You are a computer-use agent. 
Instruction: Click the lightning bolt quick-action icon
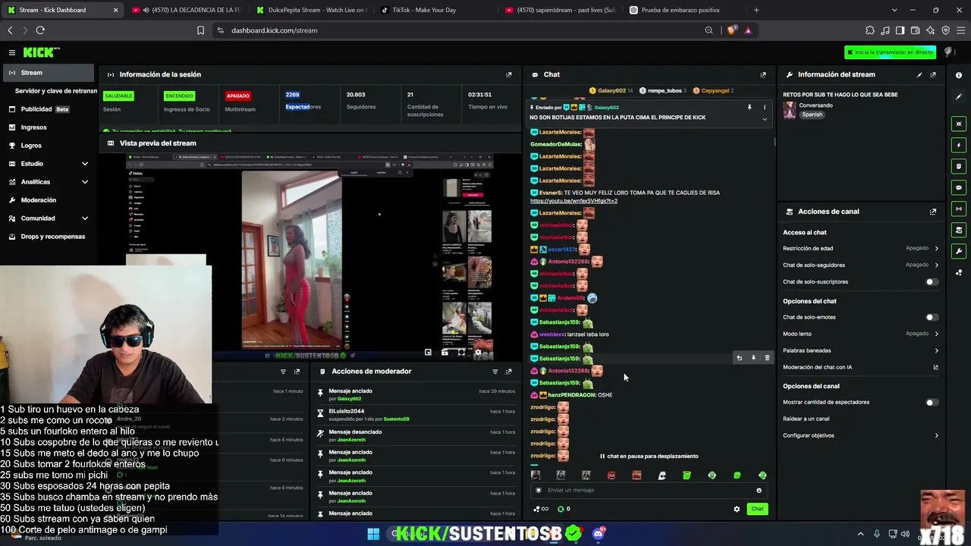click(x=959, y=145)
